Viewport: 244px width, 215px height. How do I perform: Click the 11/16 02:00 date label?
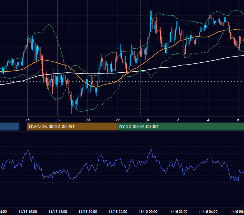tap(178, 211)
